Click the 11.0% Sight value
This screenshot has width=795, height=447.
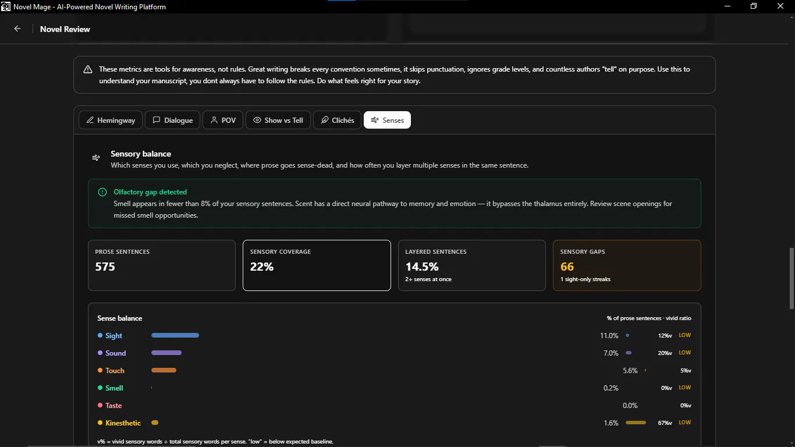coord(609,336)
